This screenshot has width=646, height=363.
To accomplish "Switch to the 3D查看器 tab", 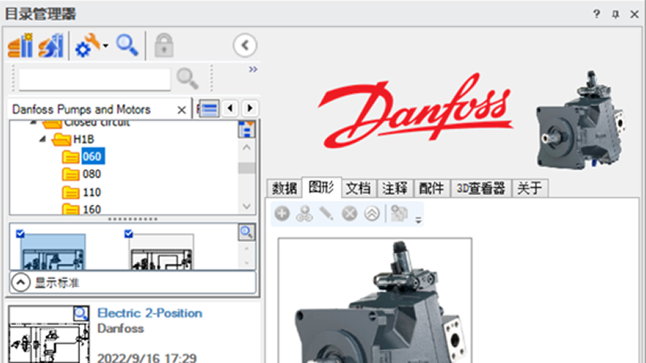I will click(480, 189).
